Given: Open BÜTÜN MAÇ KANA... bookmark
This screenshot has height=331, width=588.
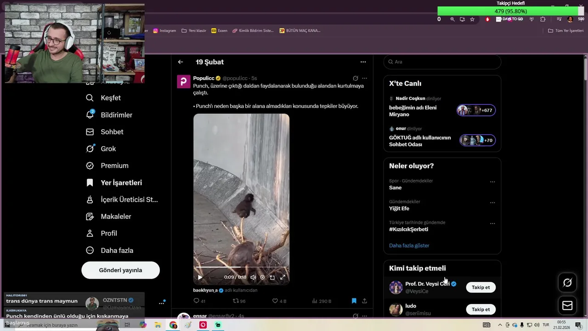Looking at the screenshot, I should [300, 31].
